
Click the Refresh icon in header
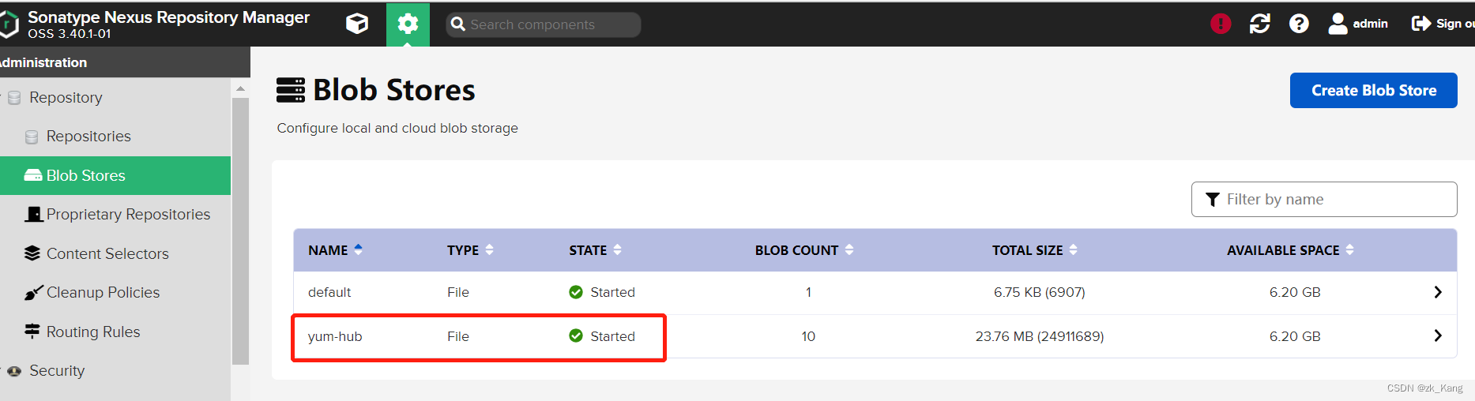[1260, 24]
